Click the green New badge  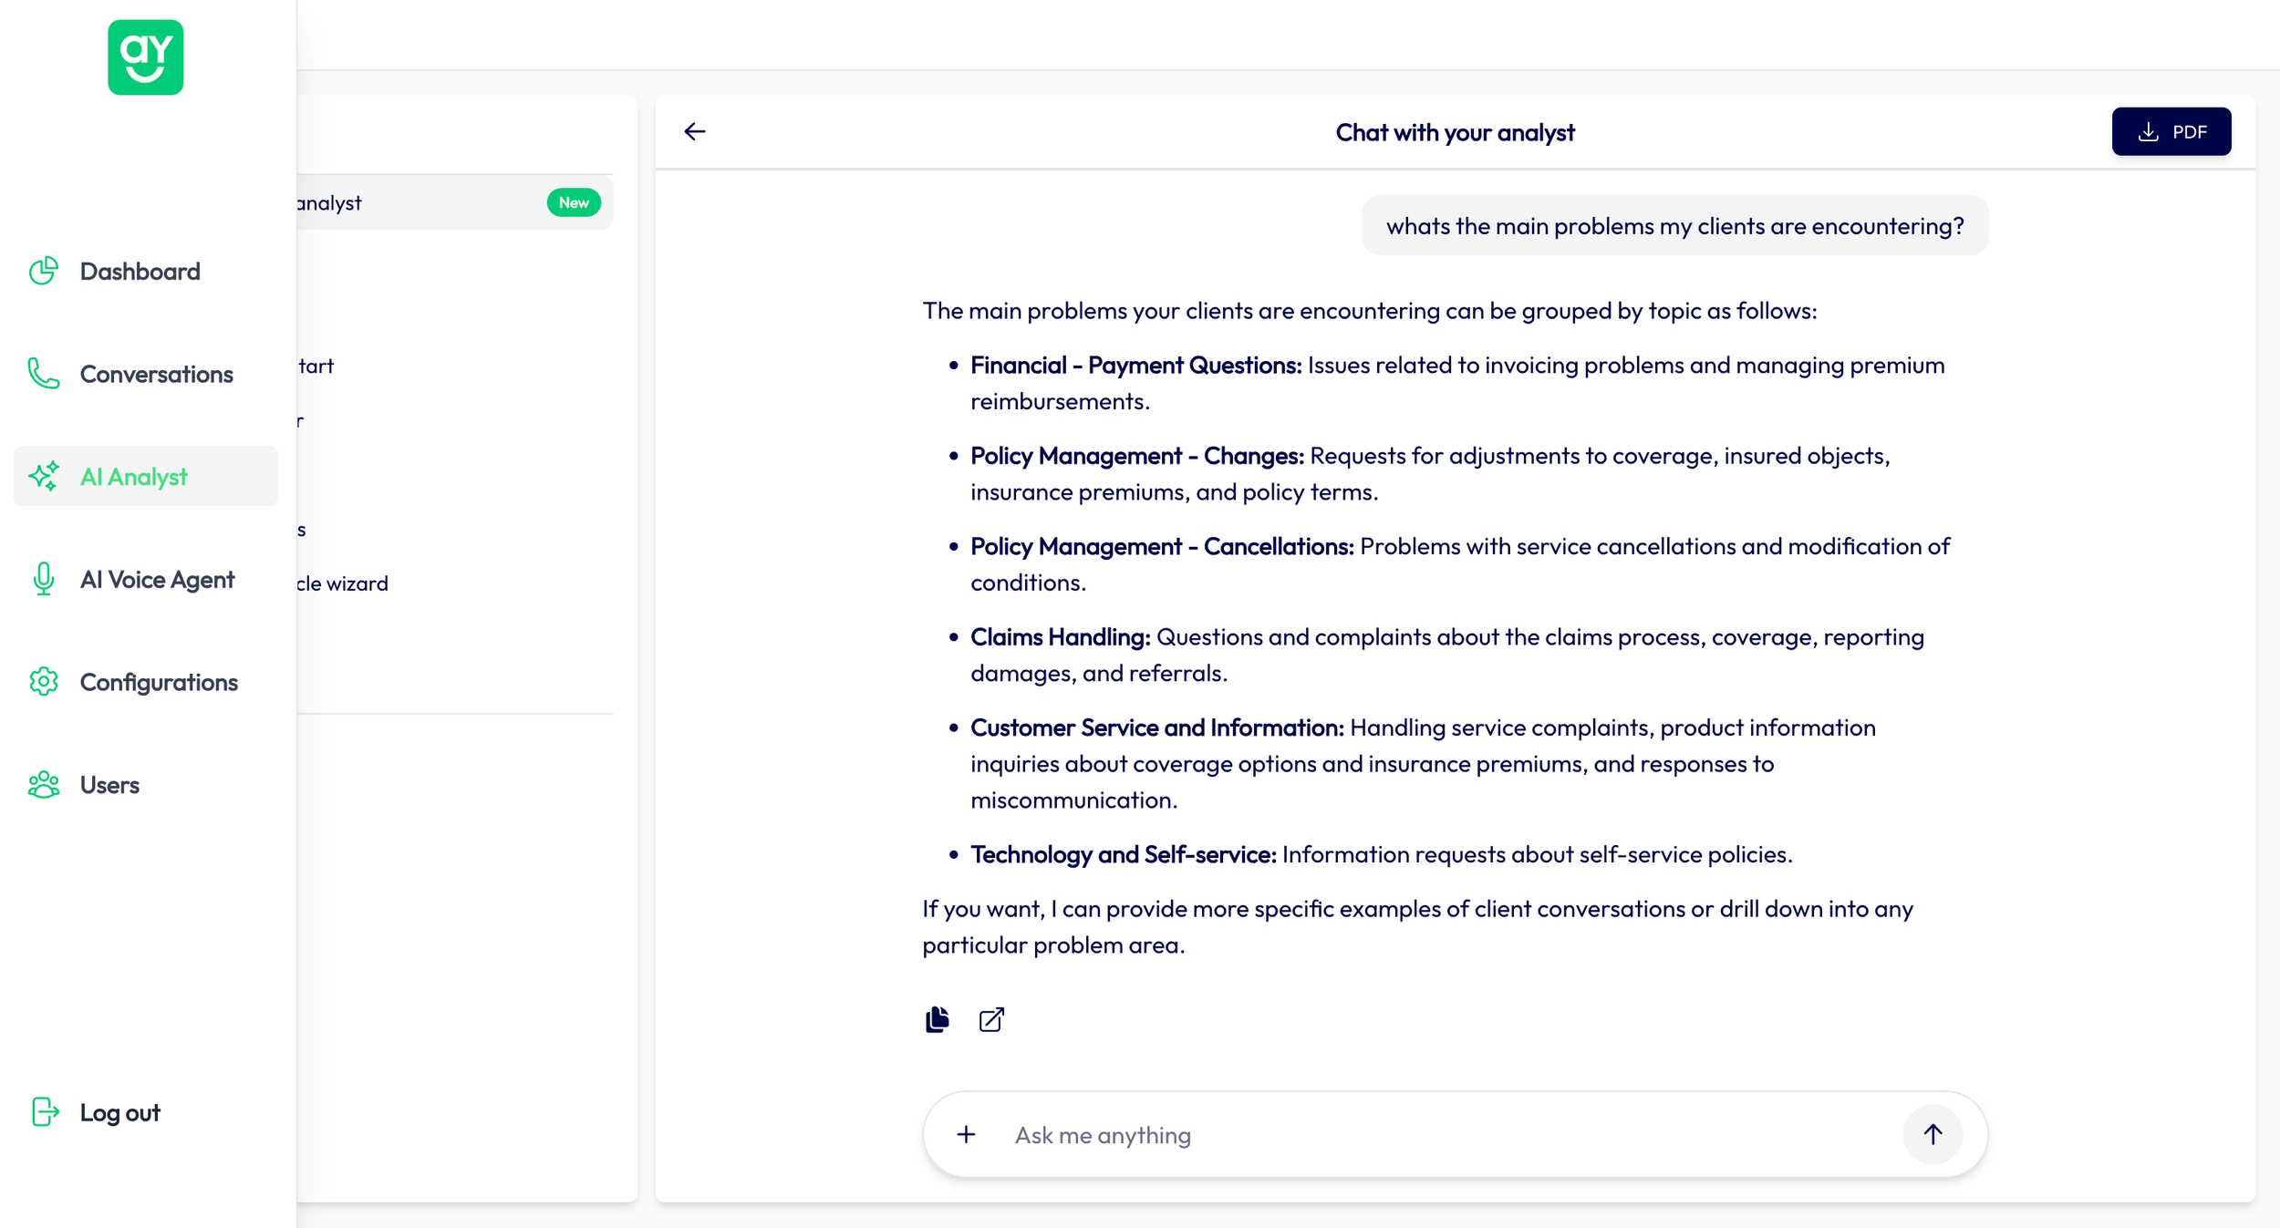click(574, 202)
